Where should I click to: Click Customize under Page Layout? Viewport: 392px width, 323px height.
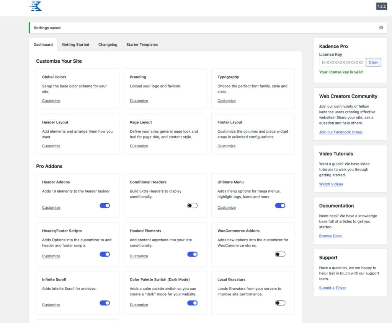(139, 146)
